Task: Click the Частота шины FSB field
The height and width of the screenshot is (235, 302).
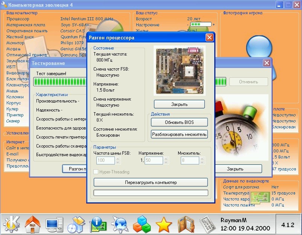Action: 105,160
